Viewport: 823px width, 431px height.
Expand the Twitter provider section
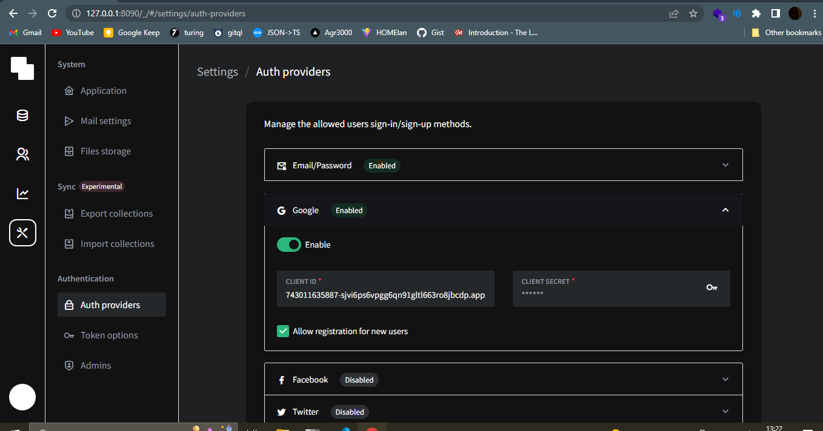[x=504, y=411]
